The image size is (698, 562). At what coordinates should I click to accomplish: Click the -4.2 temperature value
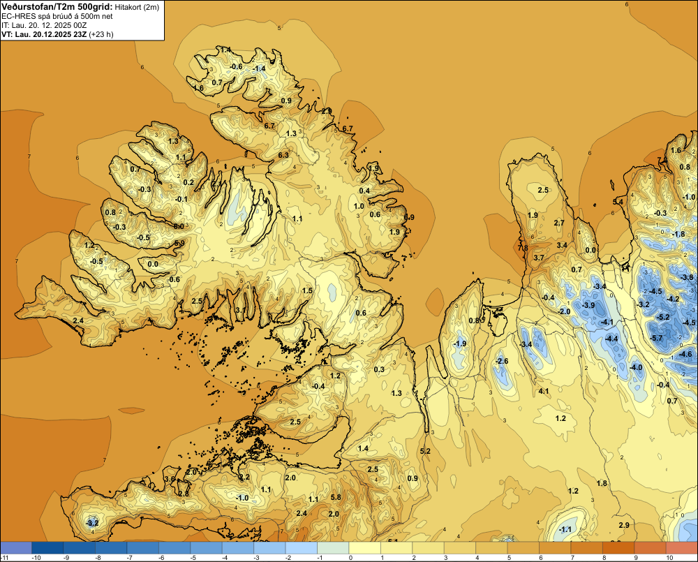tap(673, 299)
